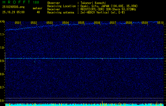Image resolution: width=166 pixels, height=106 pixels.
Task: Click the gray vertical range bar beside 0.9
Action: (5, 61)
